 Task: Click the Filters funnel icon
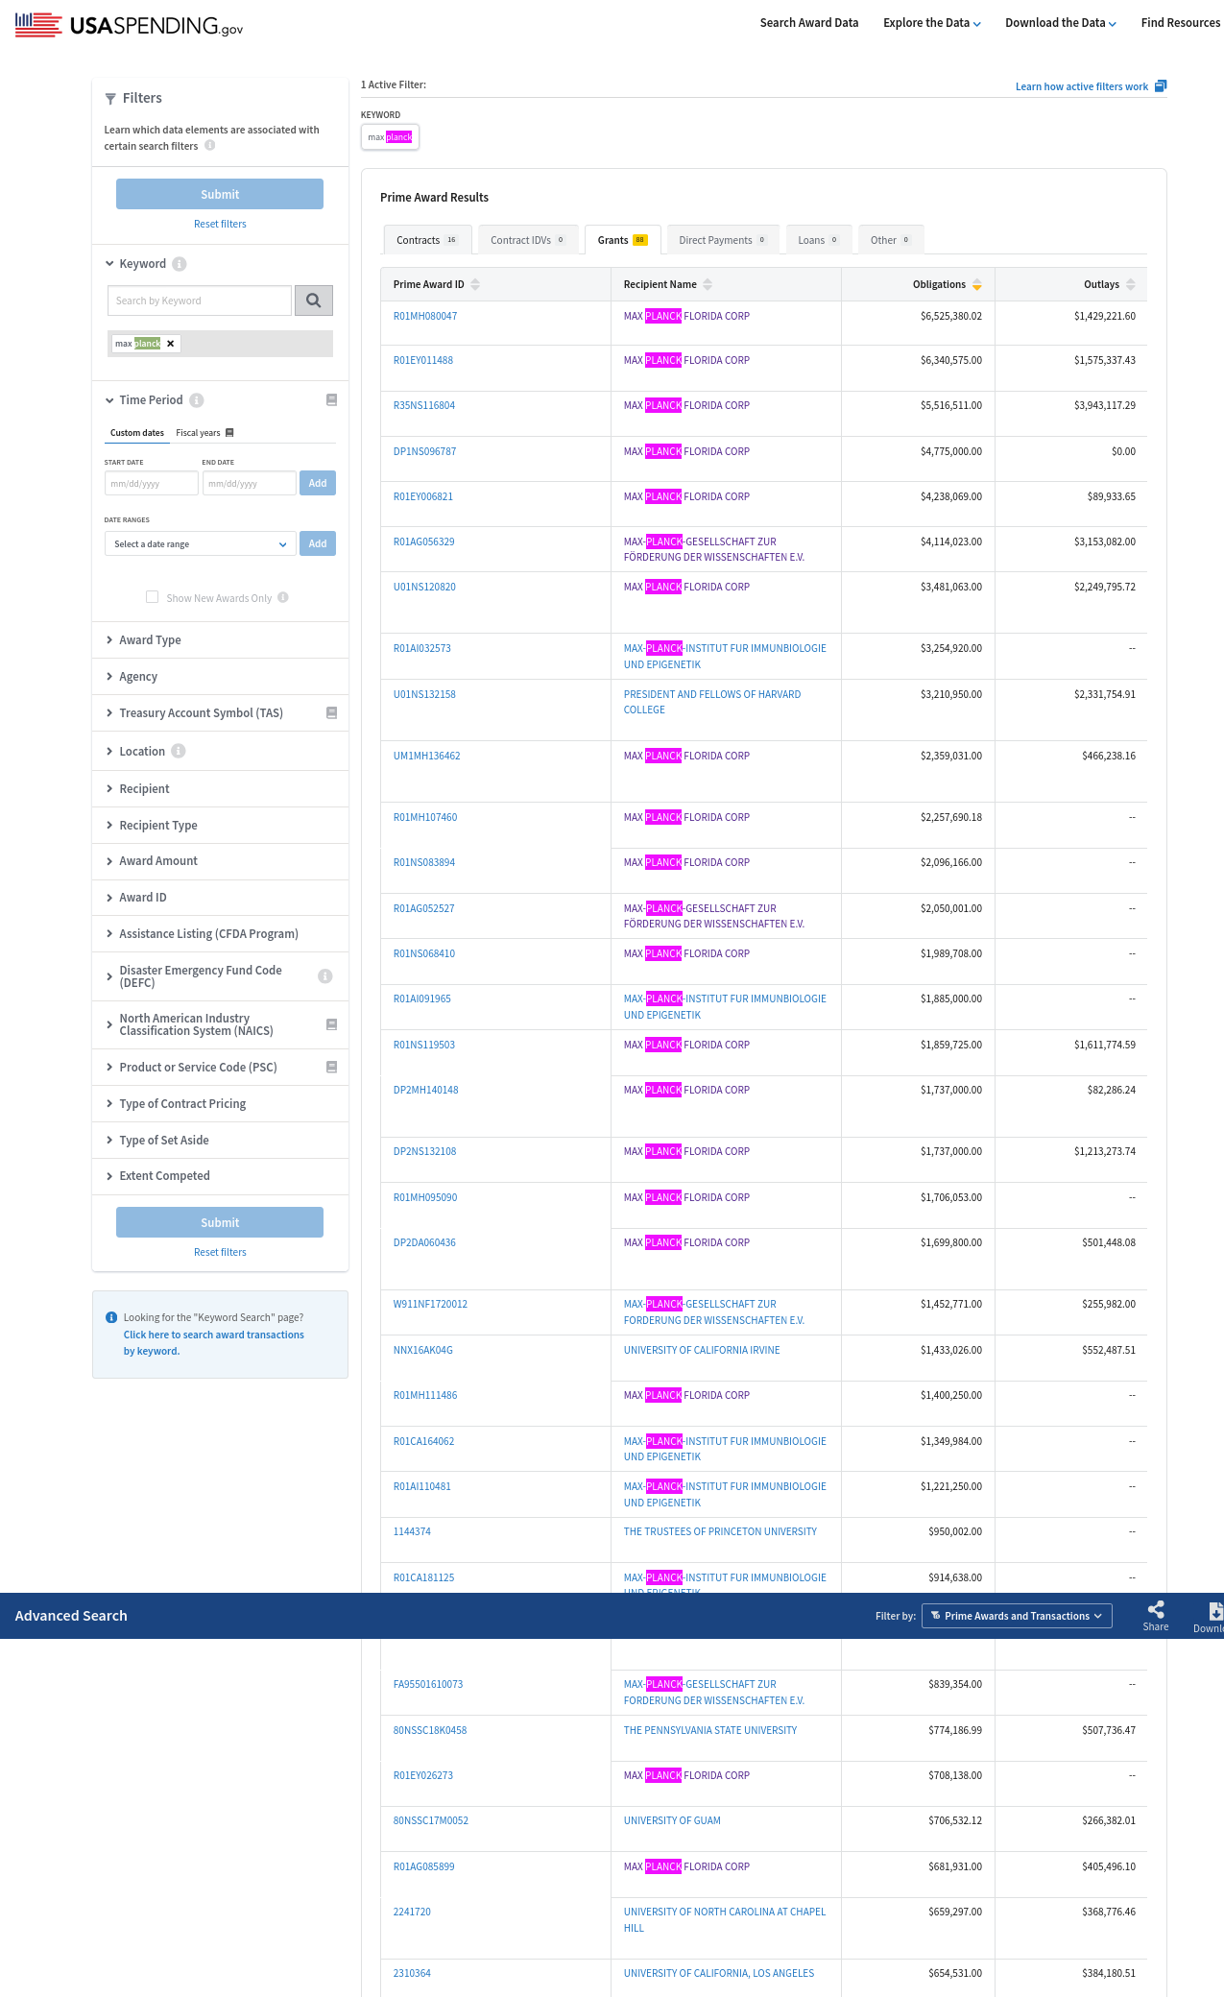pyautogui.click(x=110, y=99)
